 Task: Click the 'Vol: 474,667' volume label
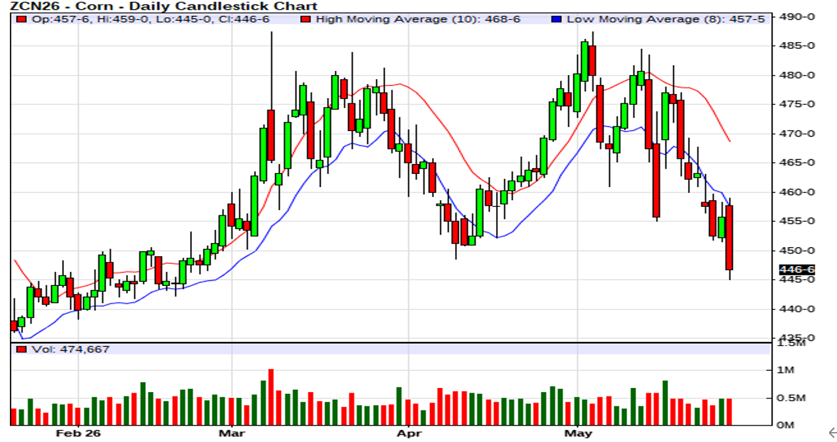point(71,349)
